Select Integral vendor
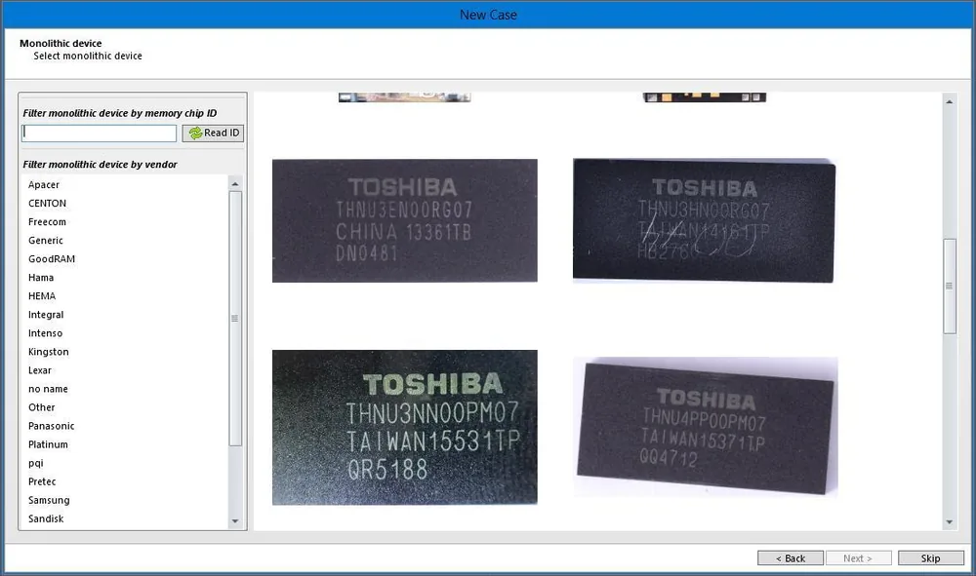Viewport: 976px width, 576px height. pyautogui.click(x=46, y=315)
